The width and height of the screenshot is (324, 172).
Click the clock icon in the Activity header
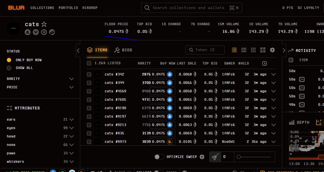291,60
